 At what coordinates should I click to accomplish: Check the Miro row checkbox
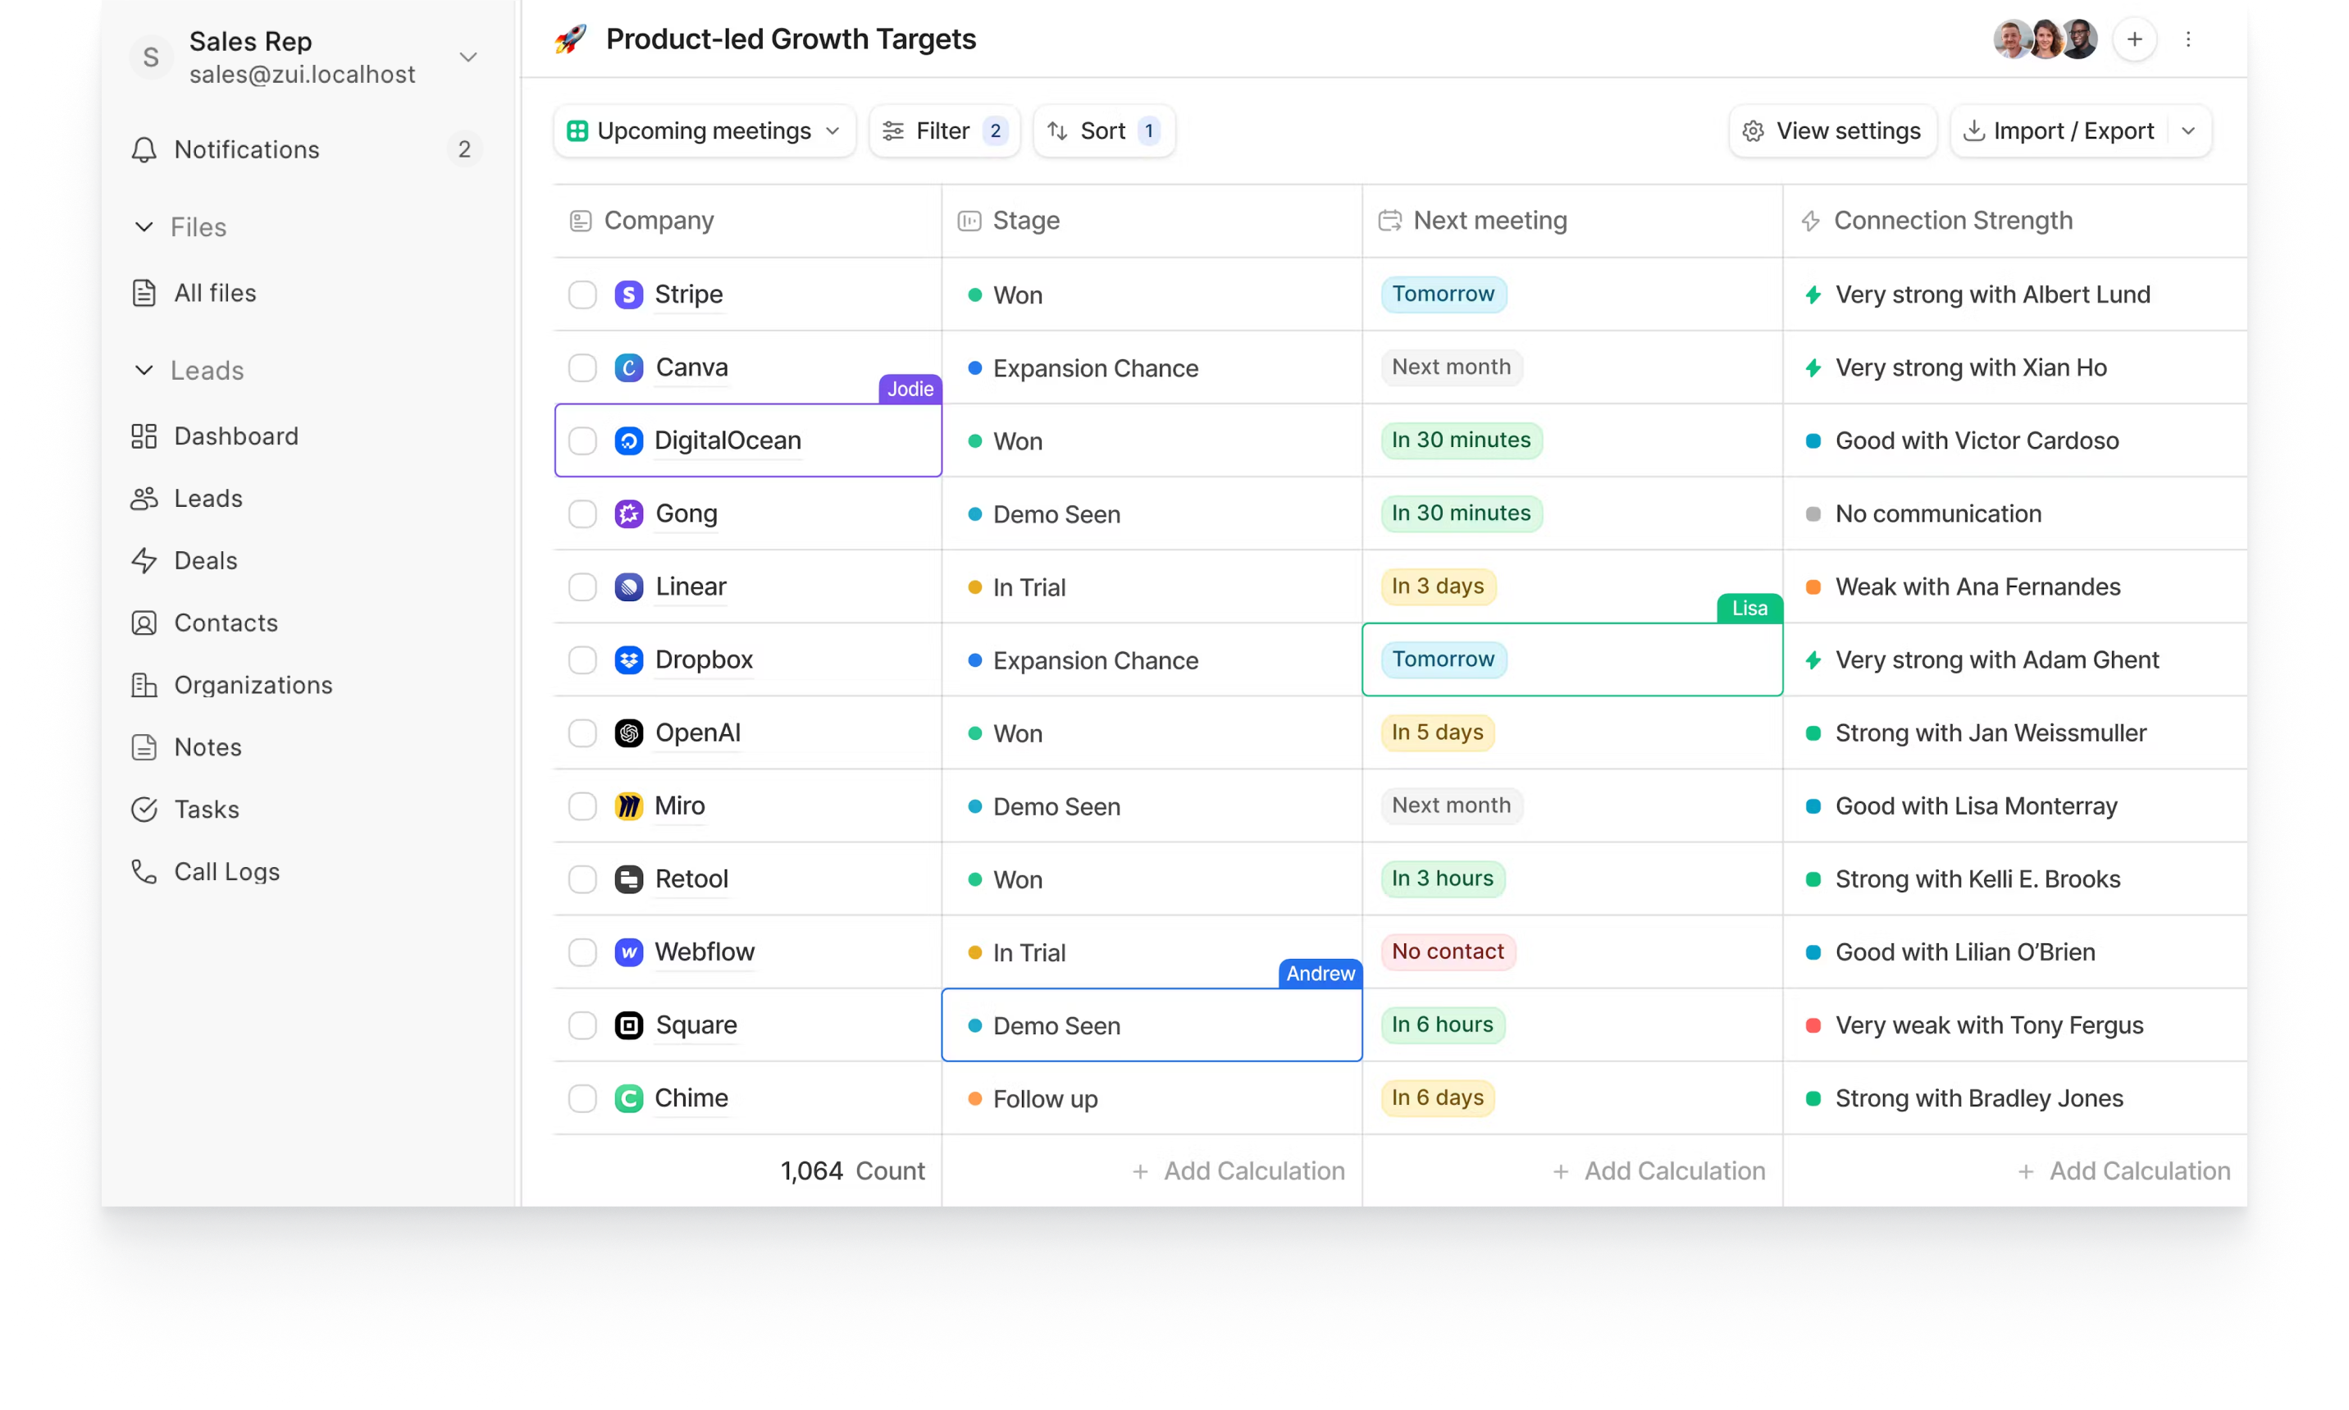point(582,805)
